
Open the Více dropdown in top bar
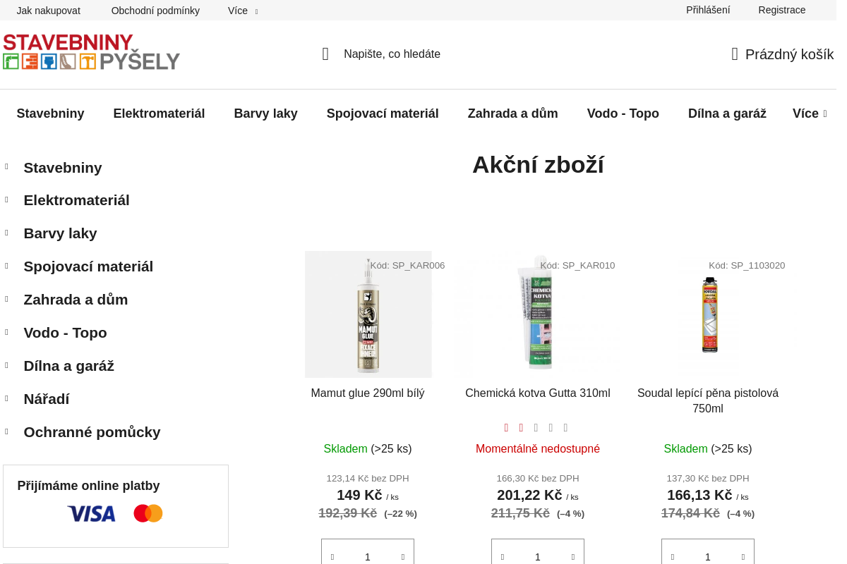pos(243,11)
